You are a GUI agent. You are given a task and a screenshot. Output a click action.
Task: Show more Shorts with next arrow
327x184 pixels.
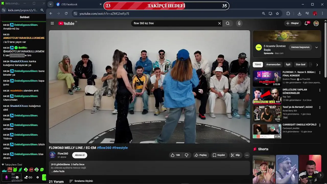pos(320,175)
